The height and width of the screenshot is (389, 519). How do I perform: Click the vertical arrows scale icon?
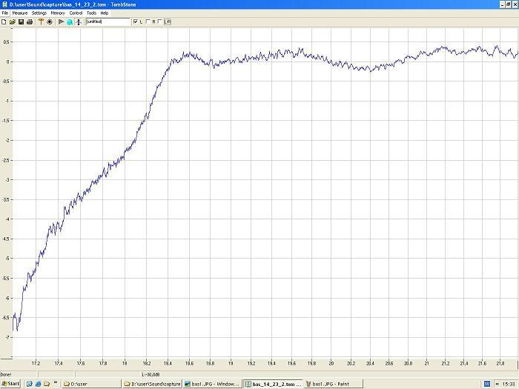click(79, 21)
